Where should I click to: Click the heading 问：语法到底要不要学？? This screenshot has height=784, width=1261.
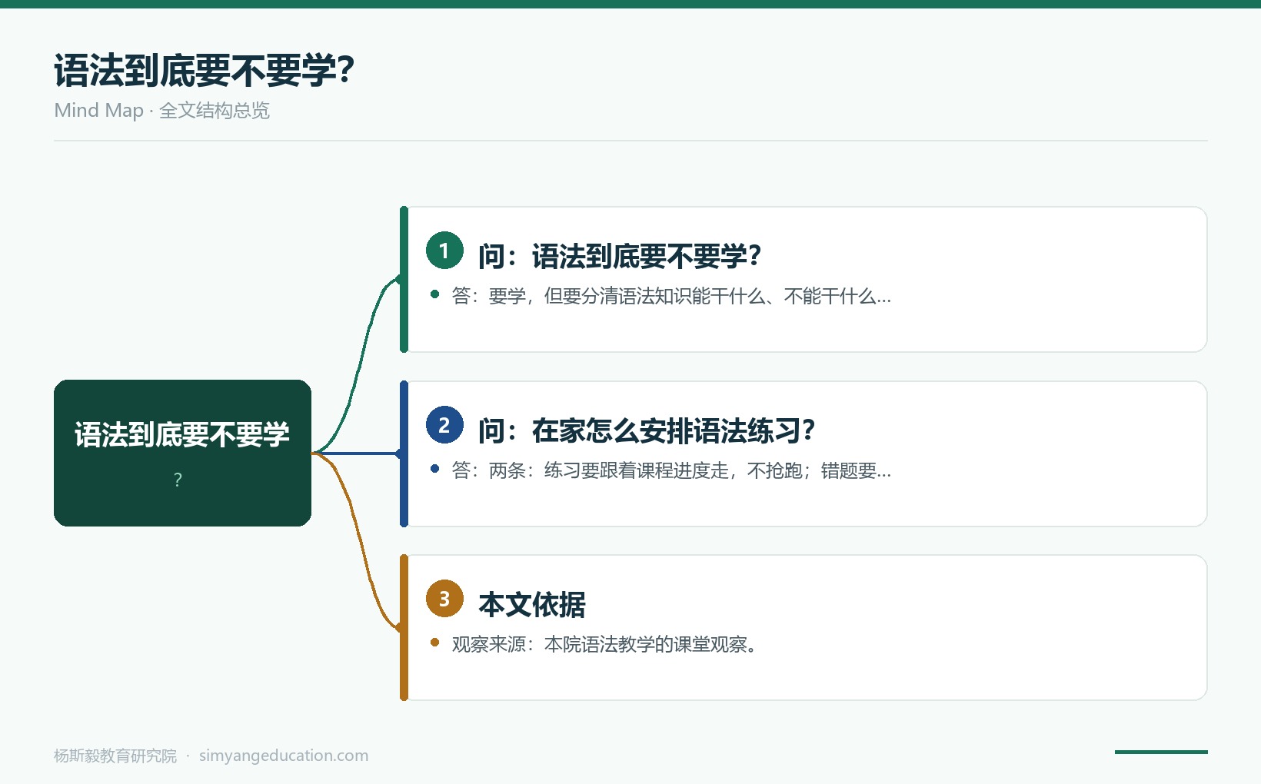click(620, 257)
